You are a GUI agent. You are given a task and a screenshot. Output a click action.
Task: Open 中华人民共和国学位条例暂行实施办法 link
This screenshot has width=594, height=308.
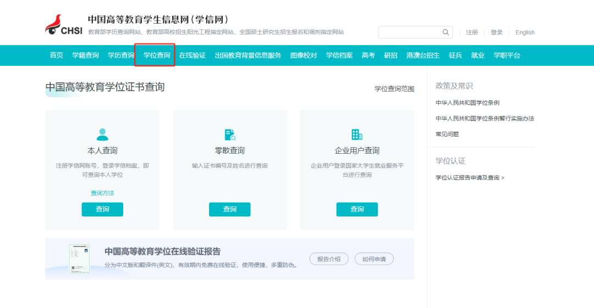coord(485,119)
